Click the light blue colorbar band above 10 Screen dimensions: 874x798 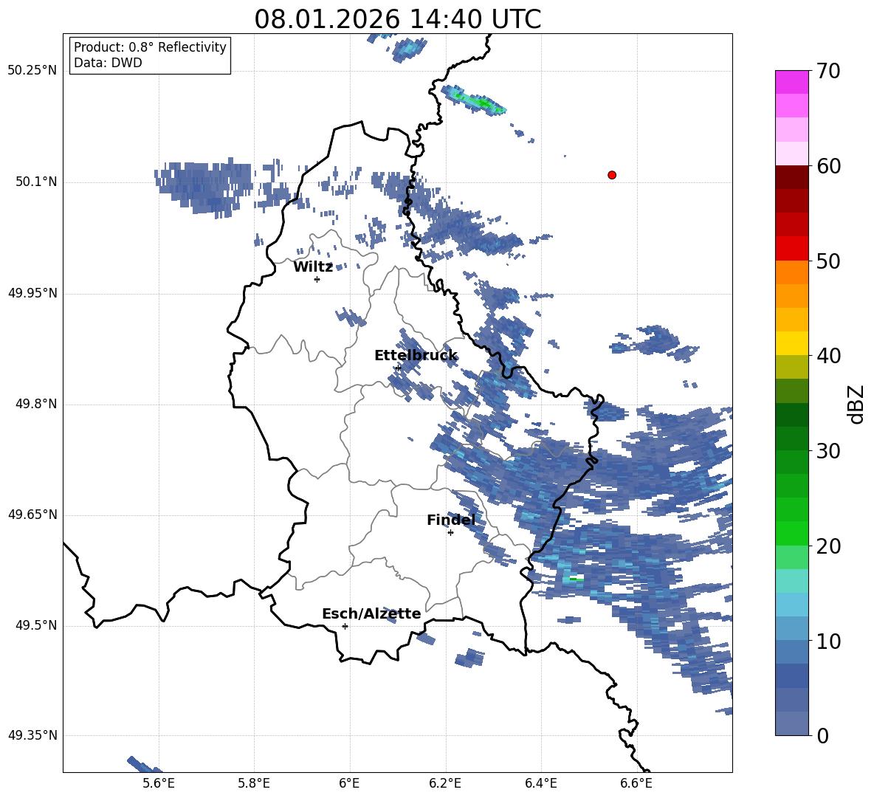click(x=791, y=628)
